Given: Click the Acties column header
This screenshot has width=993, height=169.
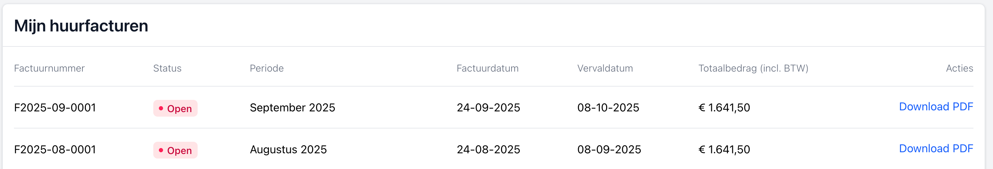Looking at the screenshot, I should [x=959, y=68].
